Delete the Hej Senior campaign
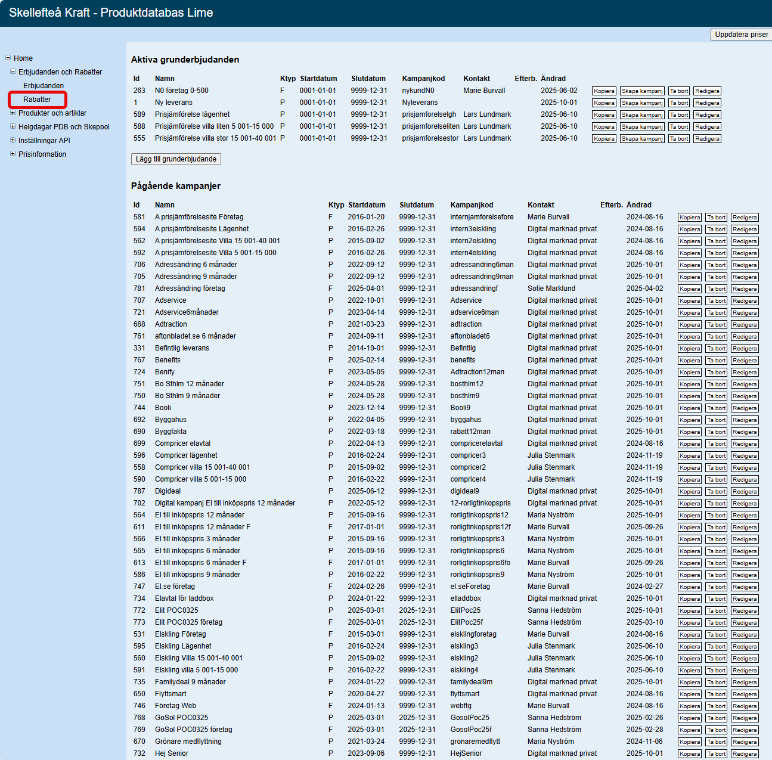This screenshot has height=760, width=772. [716, 754]
